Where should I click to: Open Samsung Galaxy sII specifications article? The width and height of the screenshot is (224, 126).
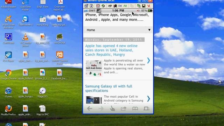[x=108, y=89]
